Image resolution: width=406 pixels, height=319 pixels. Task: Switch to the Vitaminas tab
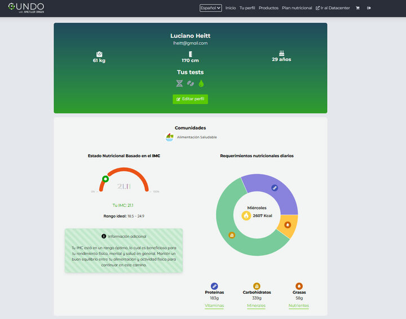tap(214, 305)
